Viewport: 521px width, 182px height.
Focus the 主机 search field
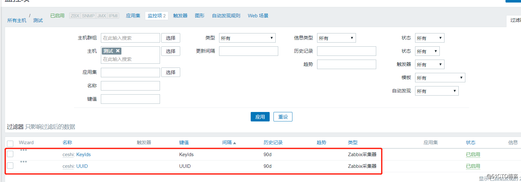tap(130, 59)
